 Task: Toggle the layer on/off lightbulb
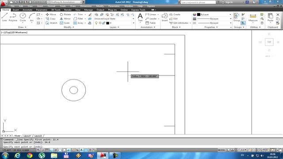click(x=96, y=23)
